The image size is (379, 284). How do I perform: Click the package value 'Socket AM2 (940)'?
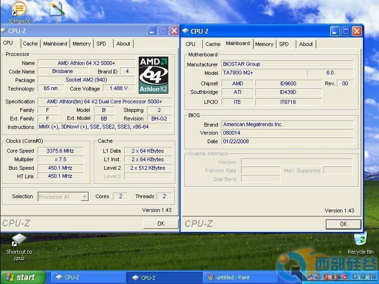pyautogui.click(x=86, y=80)
